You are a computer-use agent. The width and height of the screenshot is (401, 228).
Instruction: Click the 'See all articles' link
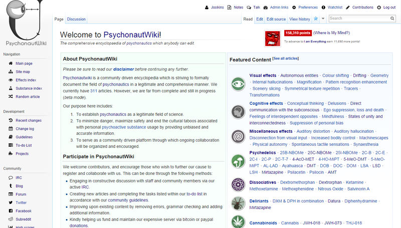point(286,59)
